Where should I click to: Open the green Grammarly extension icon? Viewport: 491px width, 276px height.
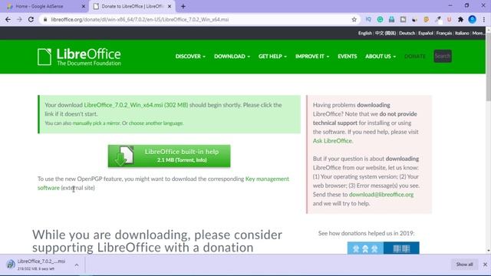380,19
